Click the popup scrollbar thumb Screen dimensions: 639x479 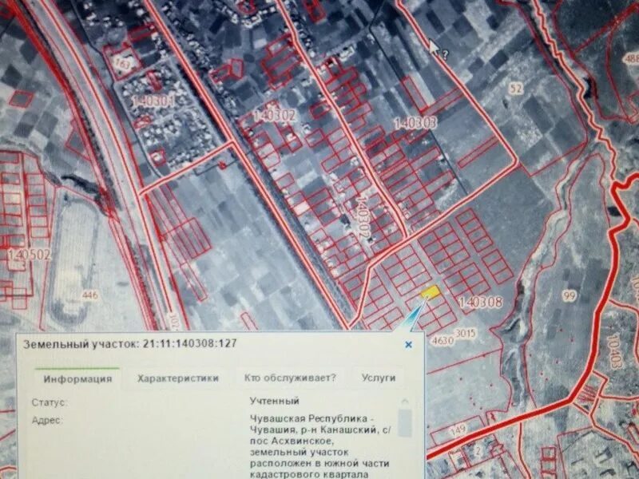pyautogui.click(x=405, y=422)
